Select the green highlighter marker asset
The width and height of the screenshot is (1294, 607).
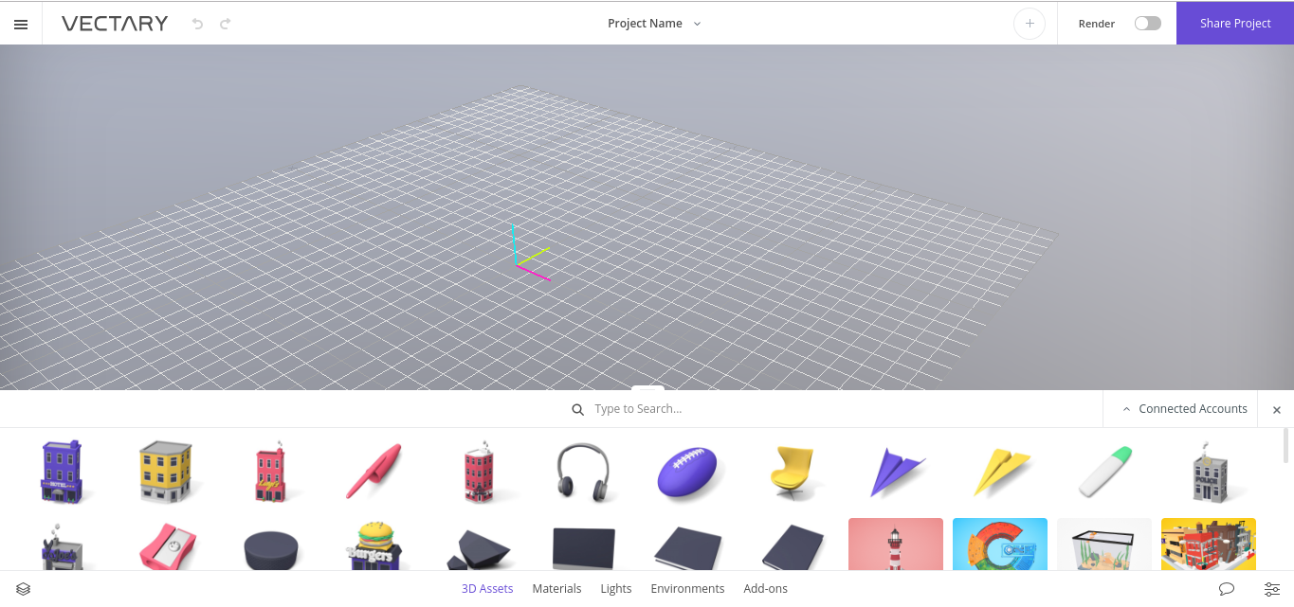coord(1105,472)
